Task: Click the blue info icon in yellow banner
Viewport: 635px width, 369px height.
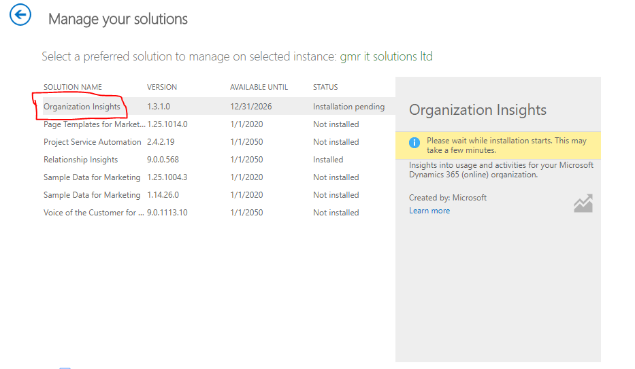Action: point(414,143)
